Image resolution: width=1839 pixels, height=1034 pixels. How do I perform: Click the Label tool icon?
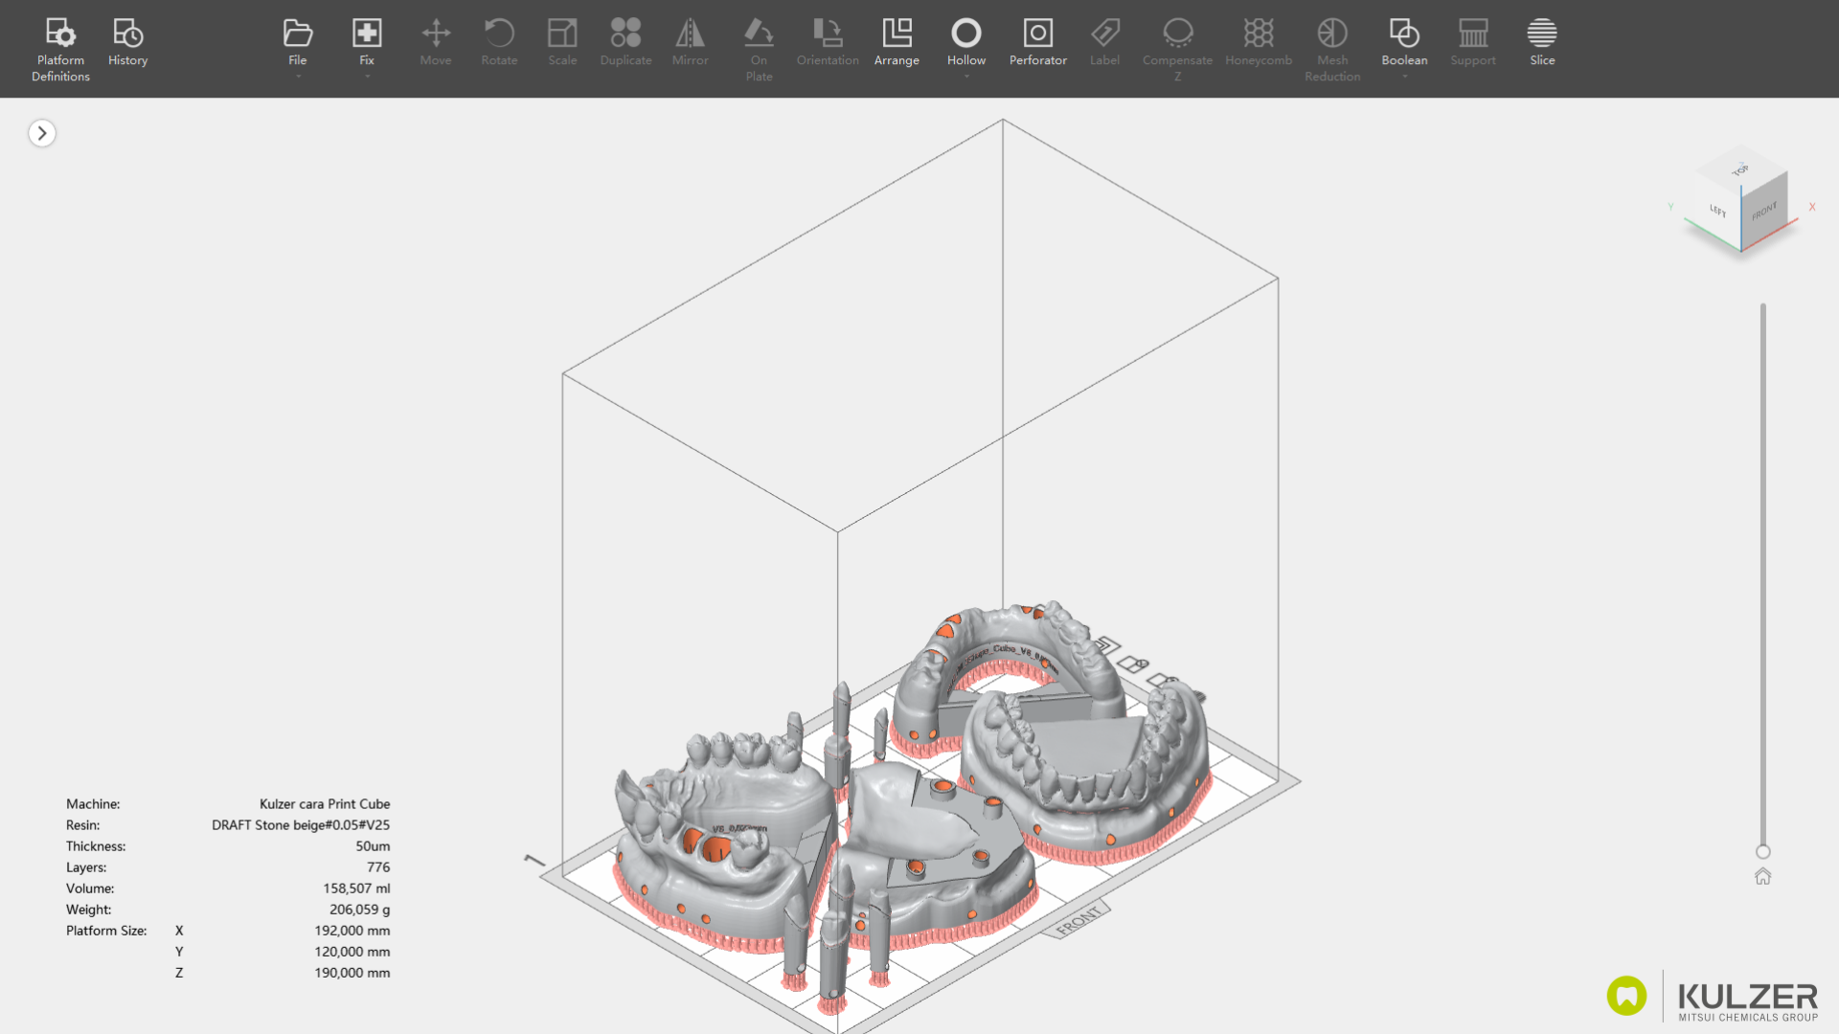pos(1104,34)
